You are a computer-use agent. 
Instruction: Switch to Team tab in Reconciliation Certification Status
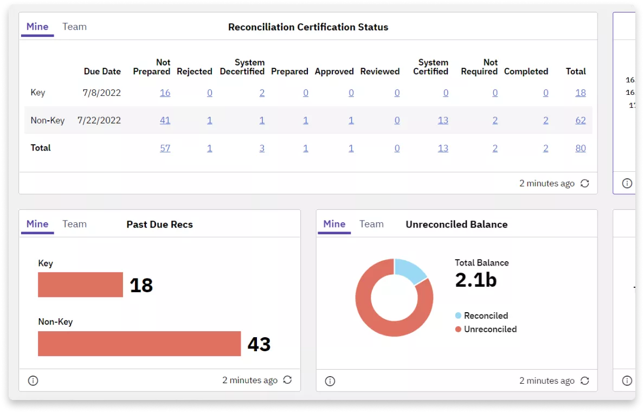coord(74,27)
